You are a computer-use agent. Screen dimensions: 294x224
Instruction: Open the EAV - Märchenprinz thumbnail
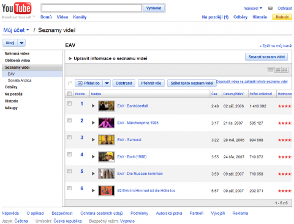click(107, 123)
